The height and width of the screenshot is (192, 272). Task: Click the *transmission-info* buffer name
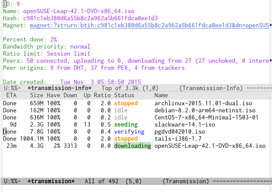click(60, 88)
